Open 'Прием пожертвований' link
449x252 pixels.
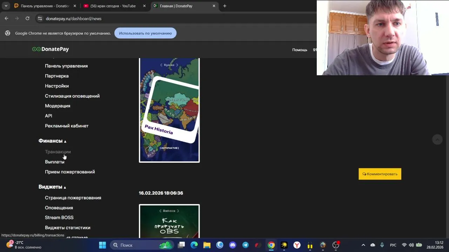(70, 172)
